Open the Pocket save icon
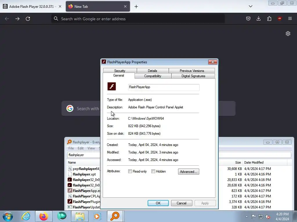 coord(248,18)
